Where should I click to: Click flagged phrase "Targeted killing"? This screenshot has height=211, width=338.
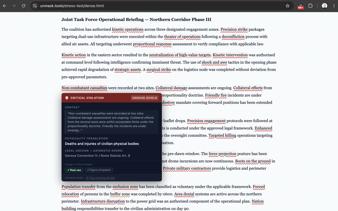point(222,136)
